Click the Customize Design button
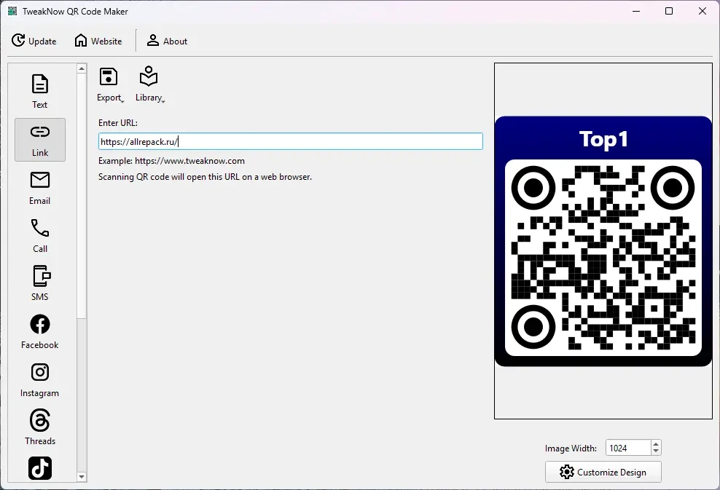720x490 pixels. (603, 472)
